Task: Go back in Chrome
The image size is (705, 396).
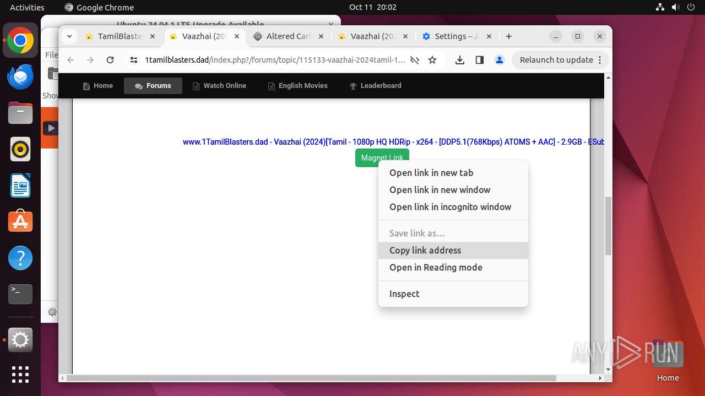Action: (x=70, y=60)
